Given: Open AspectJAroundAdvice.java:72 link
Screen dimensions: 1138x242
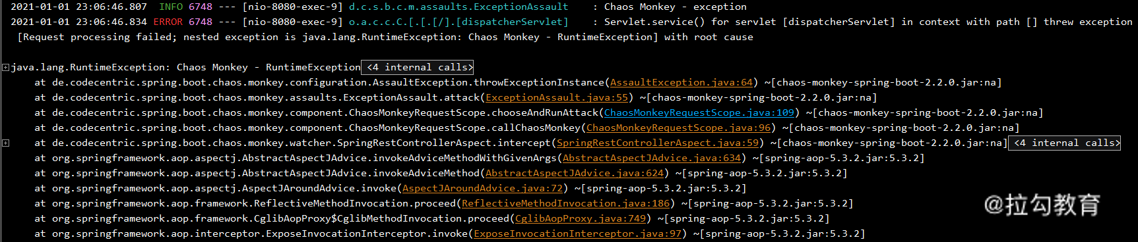Looking at the screenshot, I should click(483, 188).
